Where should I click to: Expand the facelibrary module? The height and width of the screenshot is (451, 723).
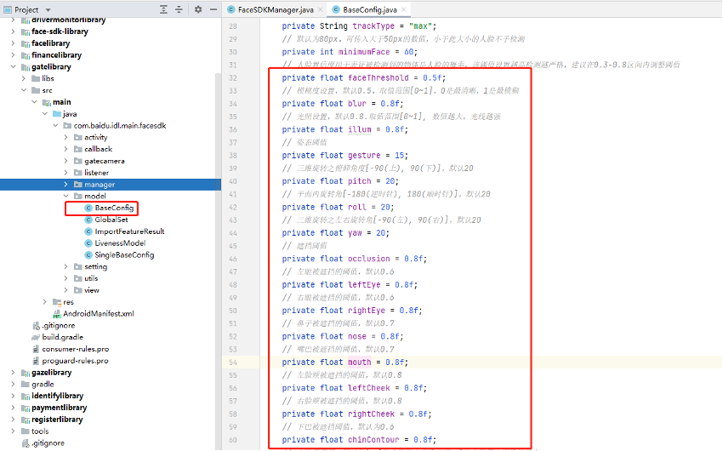coord(13,43)
